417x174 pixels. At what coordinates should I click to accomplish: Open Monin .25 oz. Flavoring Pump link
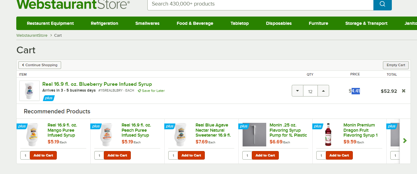pyautogui.click(x=288, y=130)
